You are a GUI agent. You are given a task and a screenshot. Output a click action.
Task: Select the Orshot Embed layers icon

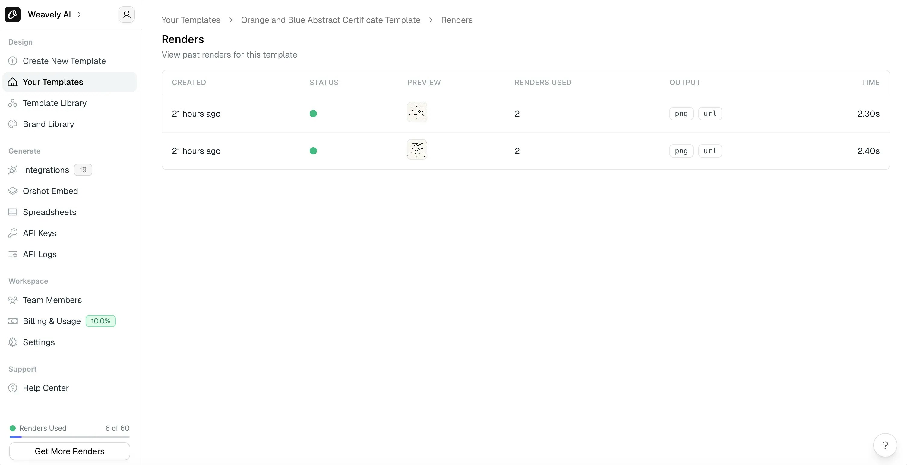click(13, 191)
